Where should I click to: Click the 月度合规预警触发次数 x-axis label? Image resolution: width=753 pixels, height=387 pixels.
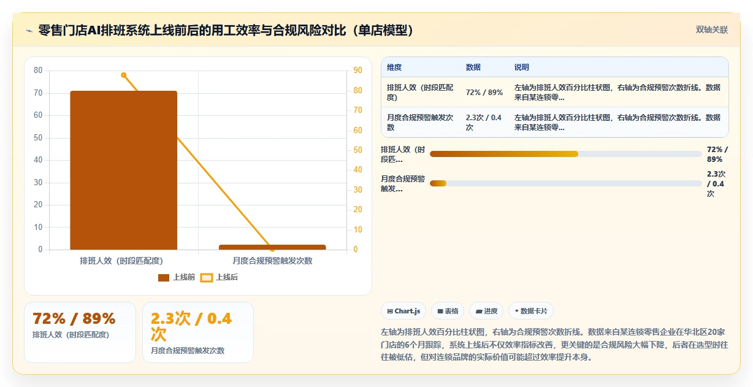coord(272,261)
